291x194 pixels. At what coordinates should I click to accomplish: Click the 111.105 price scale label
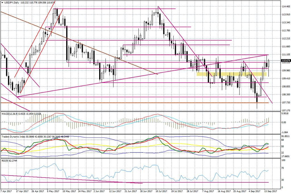click(x=286, y=55)
